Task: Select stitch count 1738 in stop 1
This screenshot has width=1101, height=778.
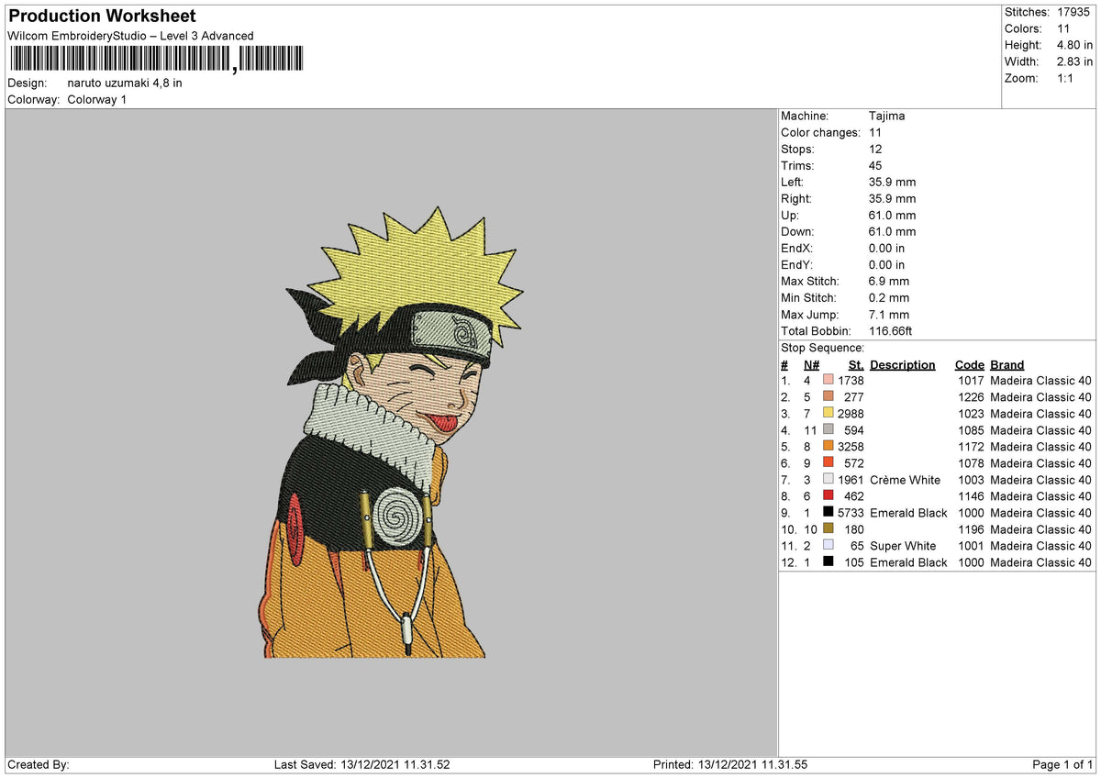Action: pos(851,381)
